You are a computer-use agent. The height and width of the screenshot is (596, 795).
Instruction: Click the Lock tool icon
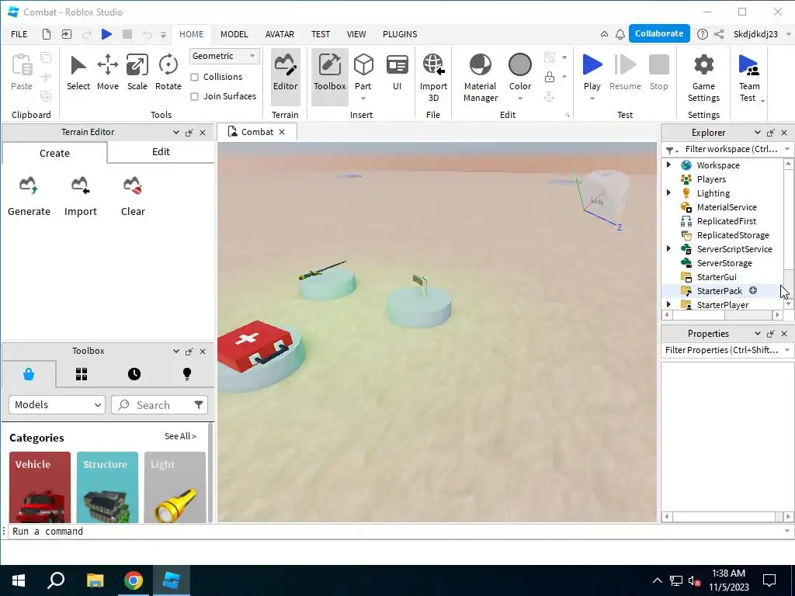click(x=549, y=77)
